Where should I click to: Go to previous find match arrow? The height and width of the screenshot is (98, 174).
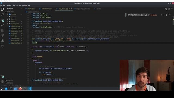coord(161,15)
